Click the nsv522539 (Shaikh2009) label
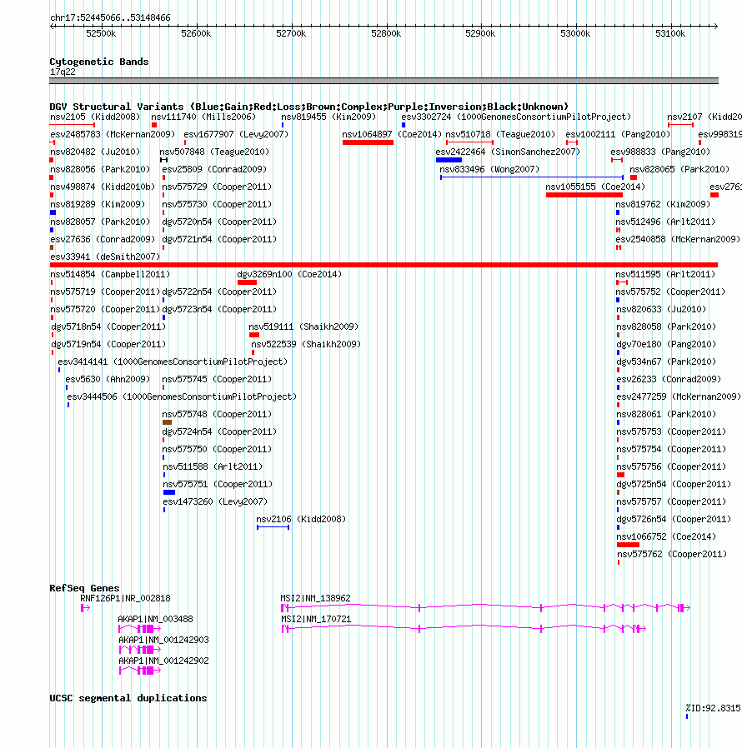Screen dimensions: 742x748 click(x=306, y=344)
